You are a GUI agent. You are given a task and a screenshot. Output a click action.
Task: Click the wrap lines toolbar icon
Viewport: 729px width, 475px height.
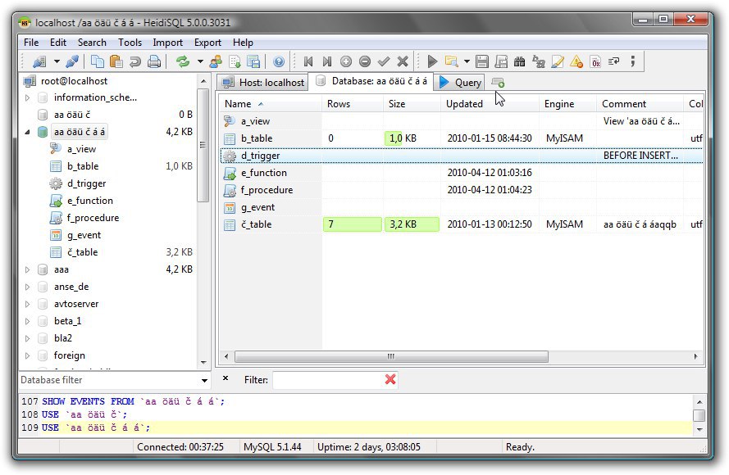(613, 61)
